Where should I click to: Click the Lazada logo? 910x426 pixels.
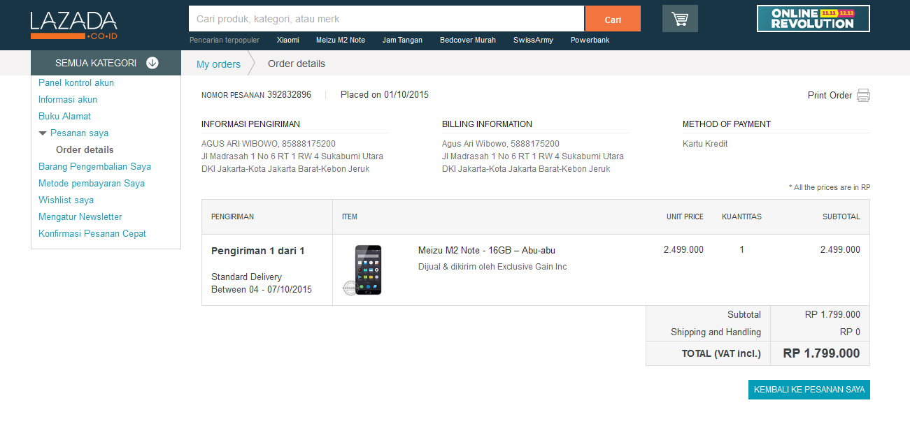click(x=73, y=25)
